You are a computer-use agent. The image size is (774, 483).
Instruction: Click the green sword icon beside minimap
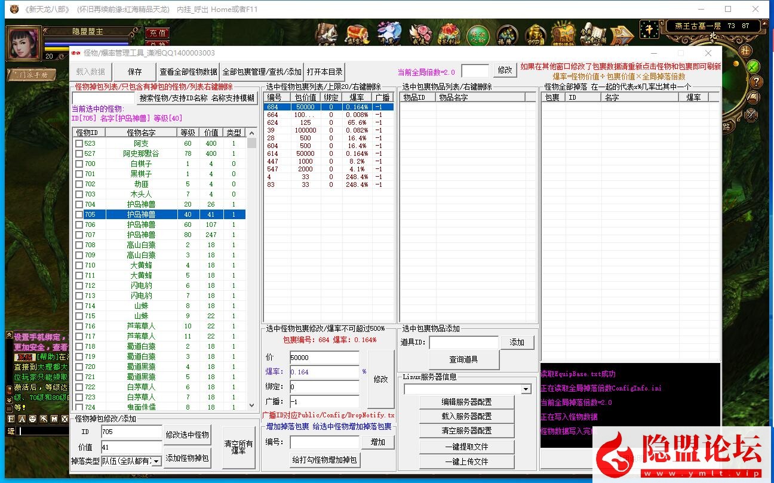pyautogui.click(x=754, y=66)
